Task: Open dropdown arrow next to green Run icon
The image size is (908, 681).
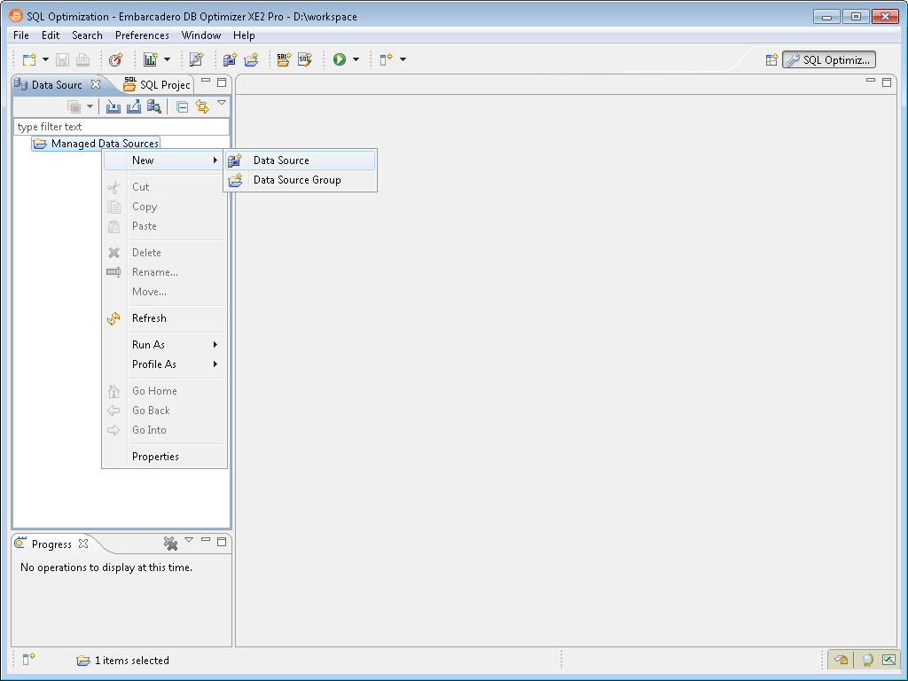Action: [356, 59]
